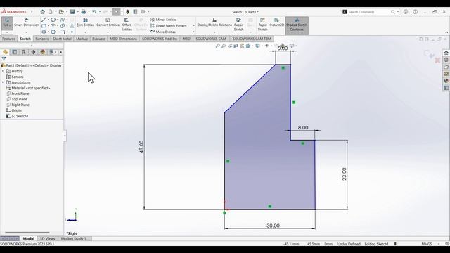
Task: Print using the Print icon
Action: coord(83,12)
